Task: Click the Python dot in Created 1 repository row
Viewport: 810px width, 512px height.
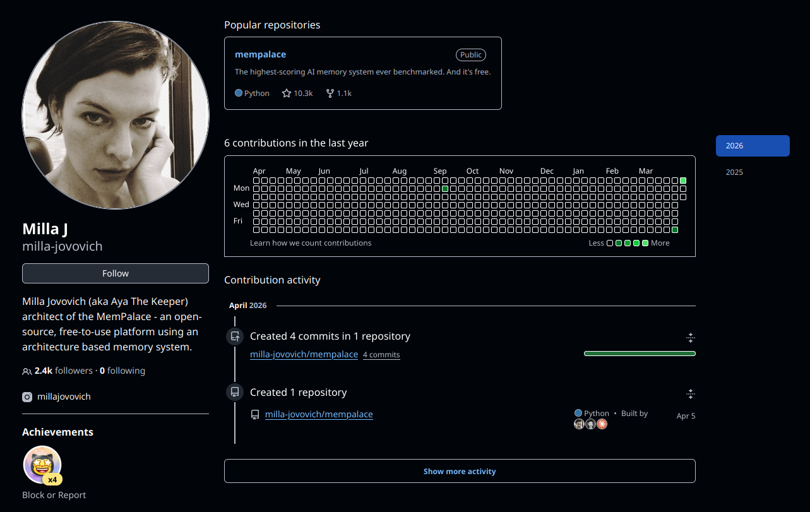Action: click(x=578, y=414)
